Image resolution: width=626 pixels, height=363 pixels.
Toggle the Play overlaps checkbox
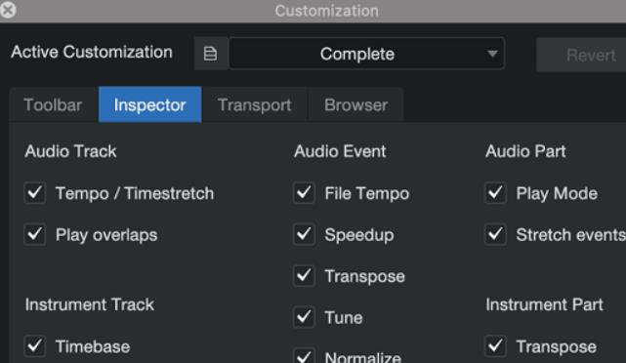35,234
